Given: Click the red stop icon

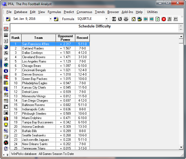Looking at the screenshot, I should click(164, 19).
